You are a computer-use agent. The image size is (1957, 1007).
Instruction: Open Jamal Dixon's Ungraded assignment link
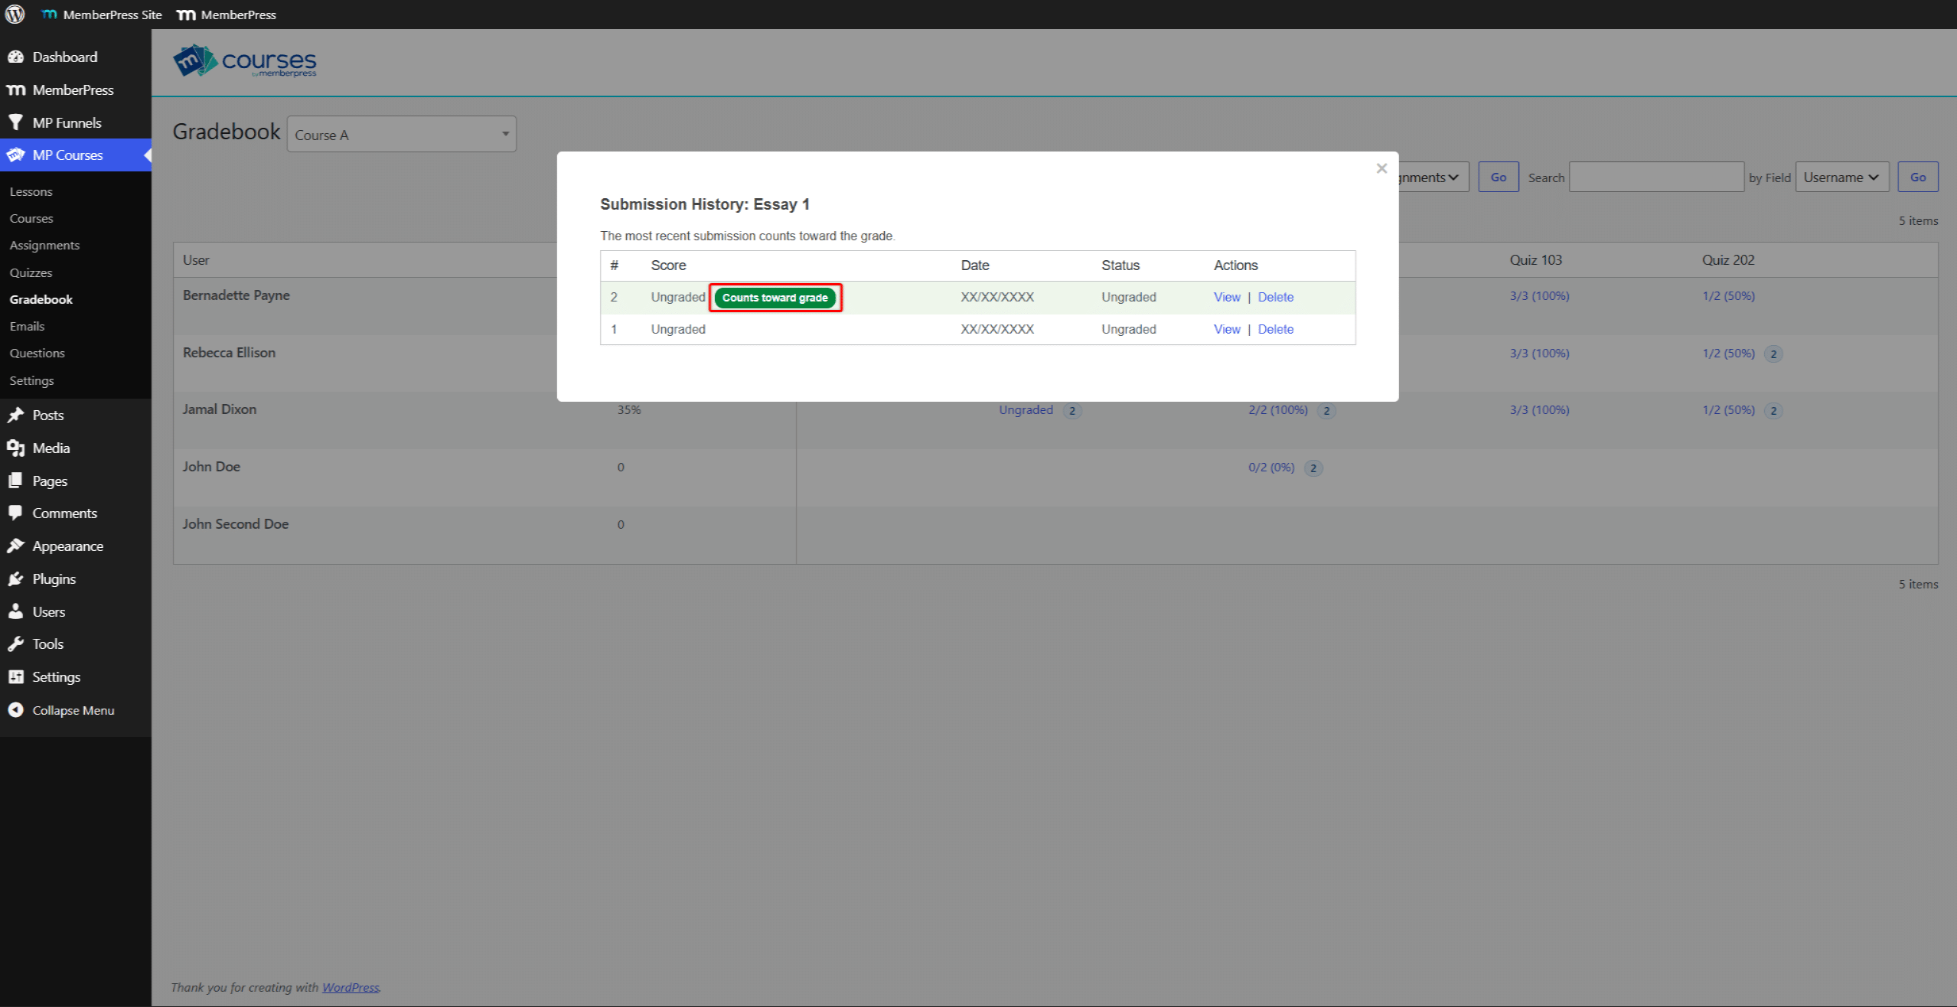click(1026, 410)
